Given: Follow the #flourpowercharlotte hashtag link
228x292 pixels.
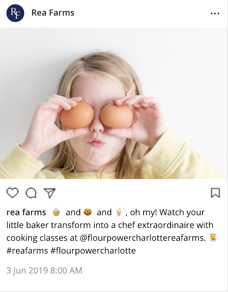Looking at the screenshot, I should [x=93, y=251].
